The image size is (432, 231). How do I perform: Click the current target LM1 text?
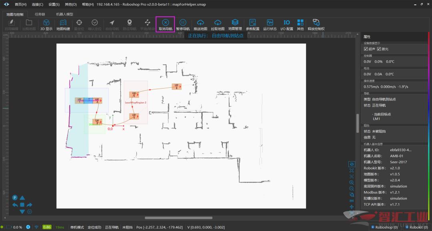point(376,119)
